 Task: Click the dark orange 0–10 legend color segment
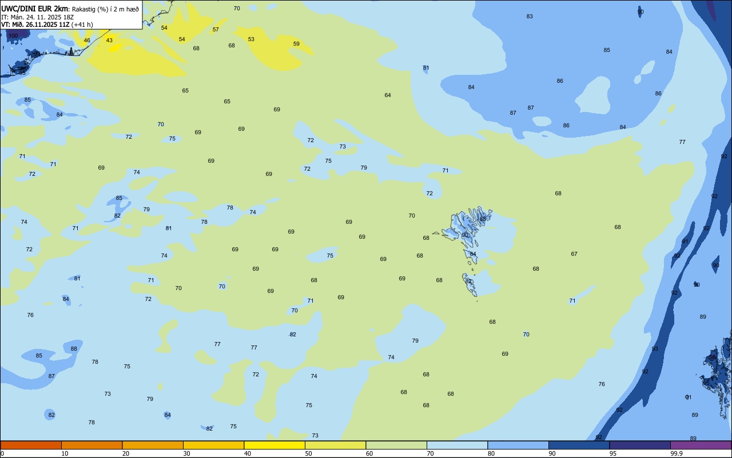click(31, 445)
